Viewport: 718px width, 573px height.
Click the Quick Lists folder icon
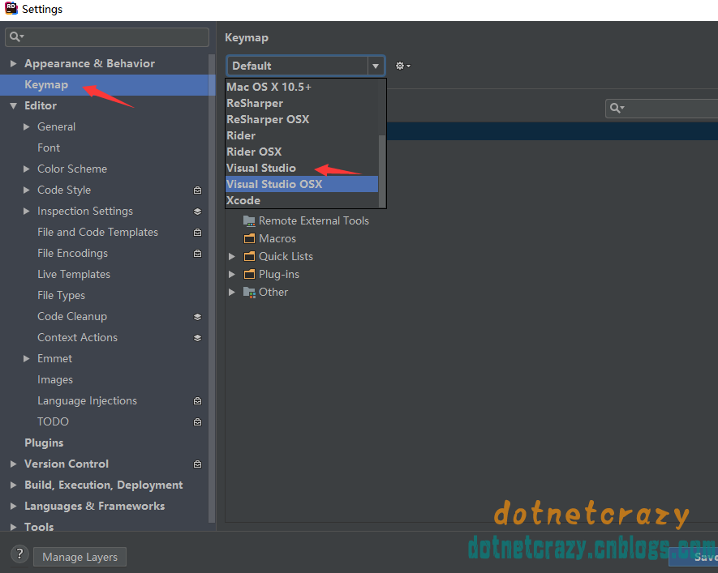point(249,257)
